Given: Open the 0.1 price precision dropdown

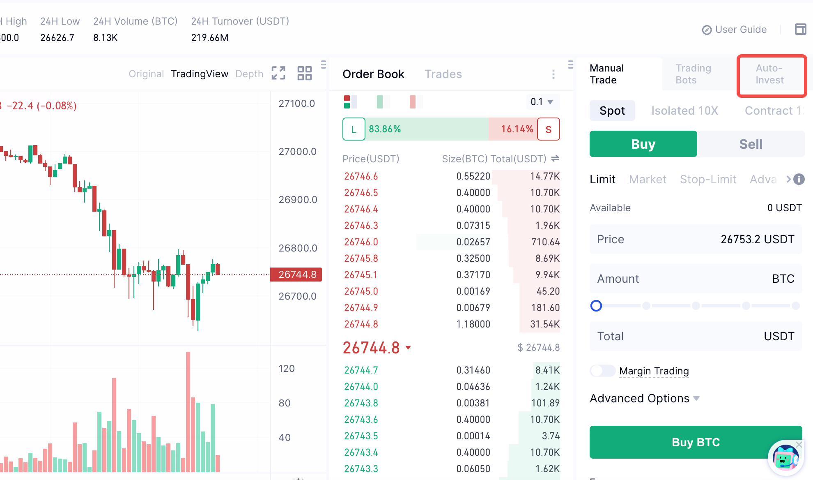Looking at the screenshot, I should coord(542,102).
